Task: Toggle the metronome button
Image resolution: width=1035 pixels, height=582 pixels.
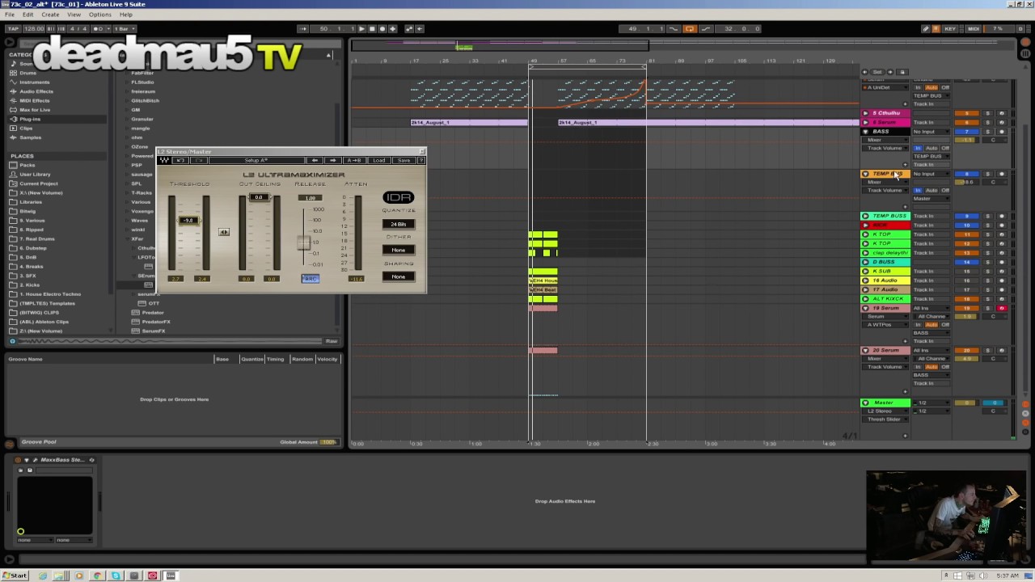Action: coord(102,28)
